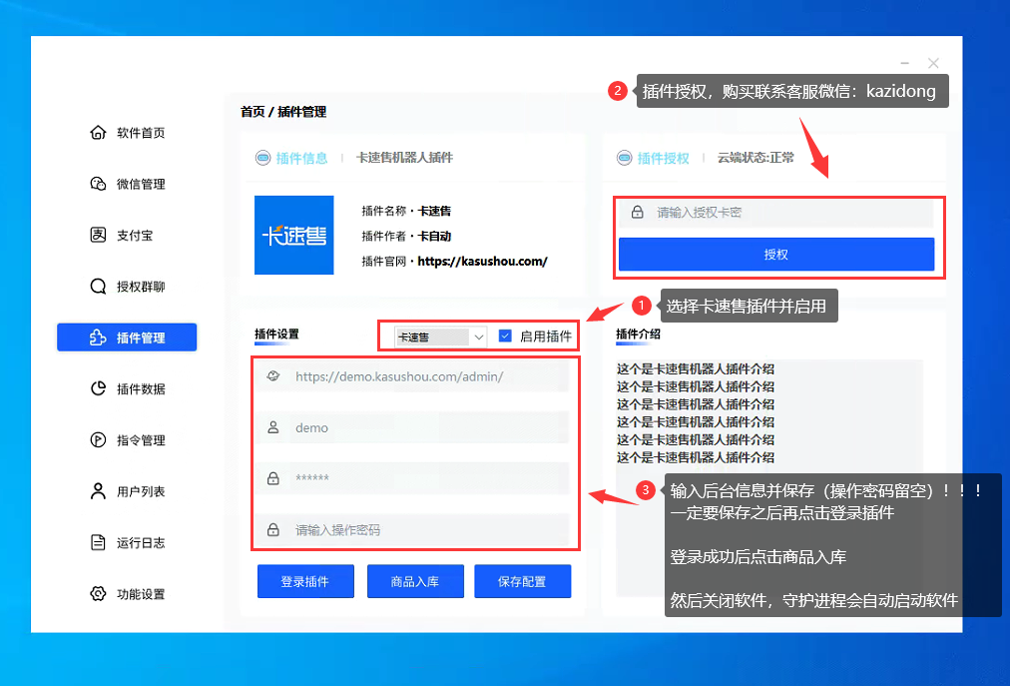Click the plugin dropdown arrow
This screenshot has height=686, width=1010.
(x=477, y=337)
